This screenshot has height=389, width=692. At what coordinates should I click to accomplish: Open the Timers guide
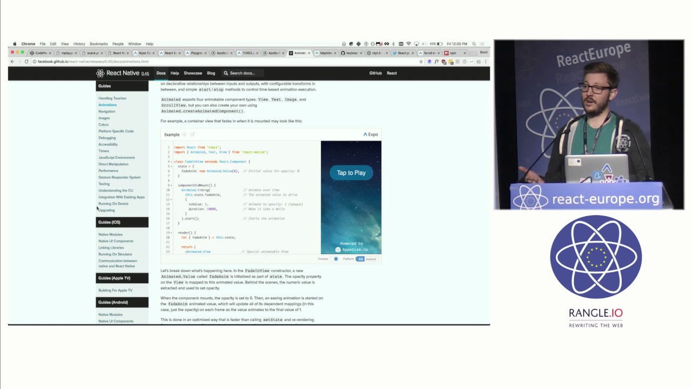[x=104, y=151]
